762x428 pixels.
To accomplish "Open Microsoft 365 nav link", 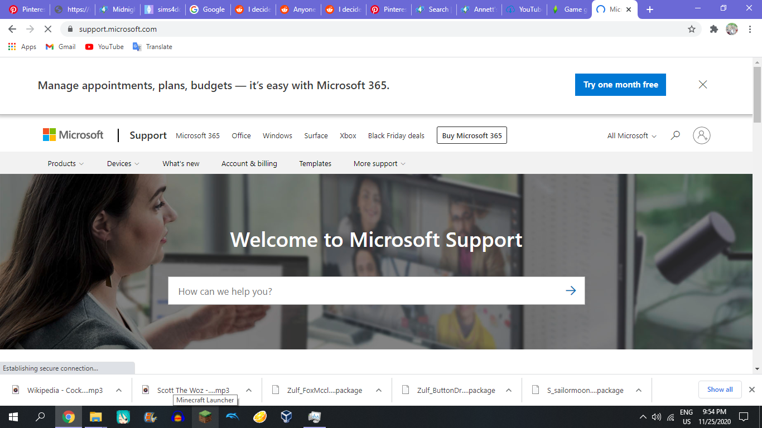I will pos(197,135).
